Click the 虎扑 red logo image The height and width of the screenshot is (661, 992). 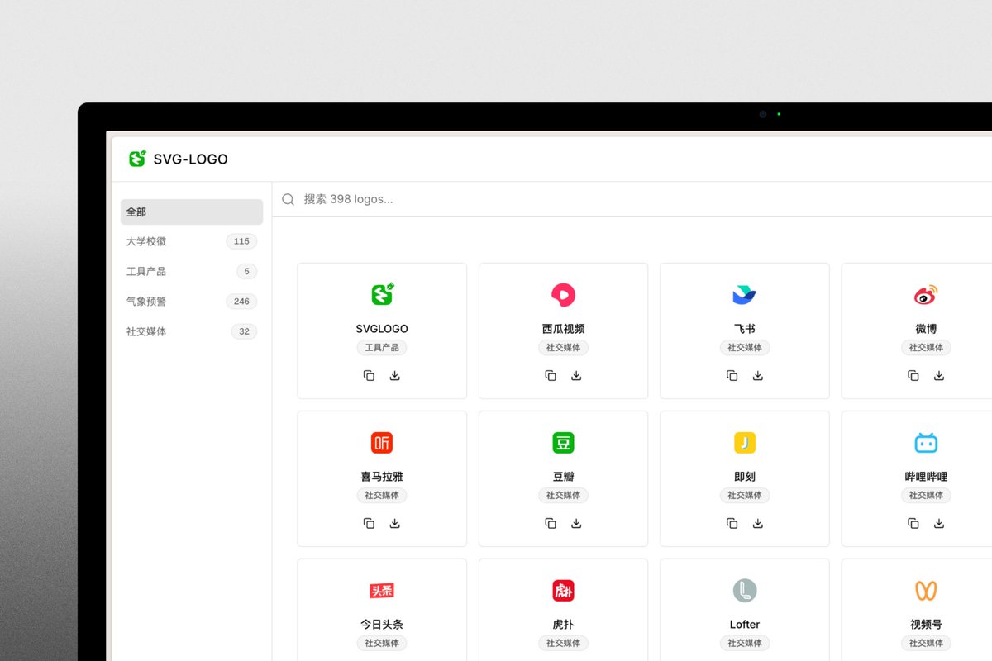(563, 591)
